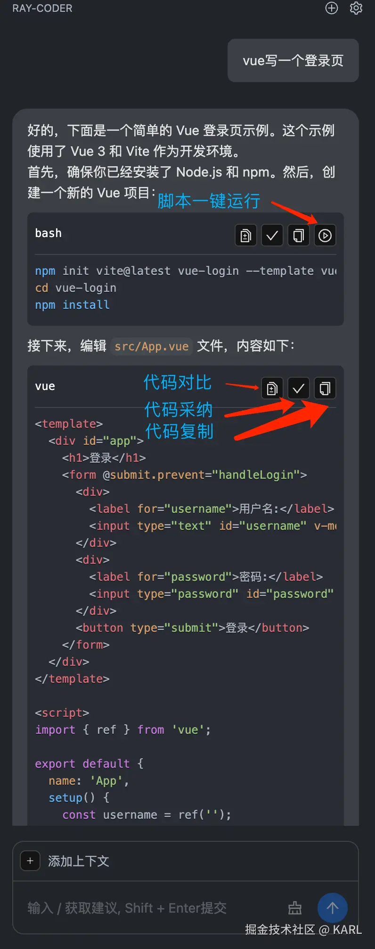
Task: Click the 'npm install' line in the bash block
Action: click(72, 305)
